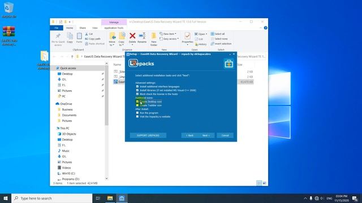
Task: Click the red Delete icon
Action: [x=132, y=36]
